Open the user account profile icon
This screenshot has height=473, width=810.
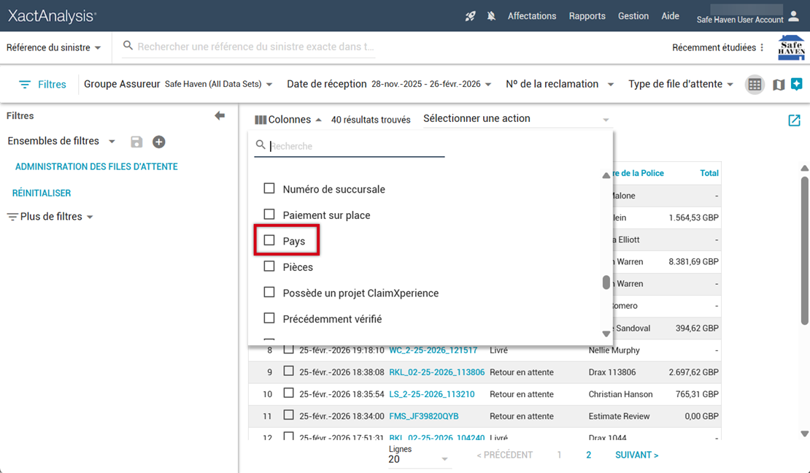click(794, 16)
